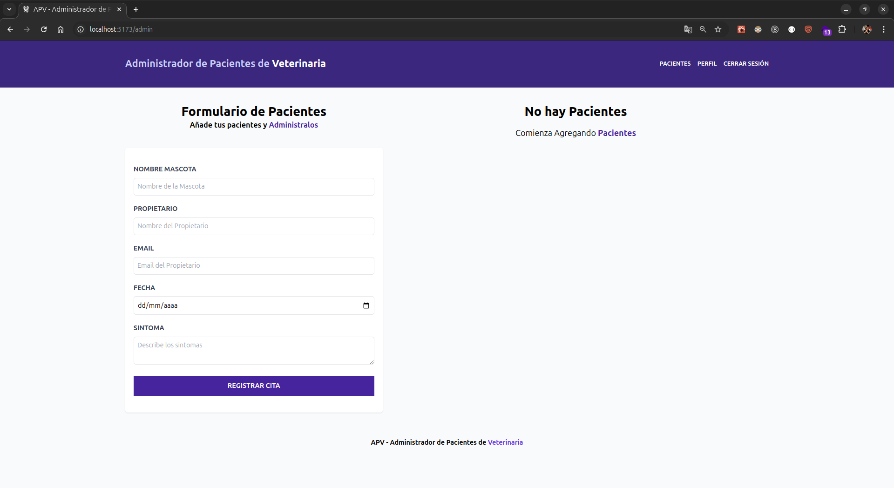Switch to PACIENTES in the navigation
The image size is (894, 488).
pyautogui.click(x=675, y=63)
